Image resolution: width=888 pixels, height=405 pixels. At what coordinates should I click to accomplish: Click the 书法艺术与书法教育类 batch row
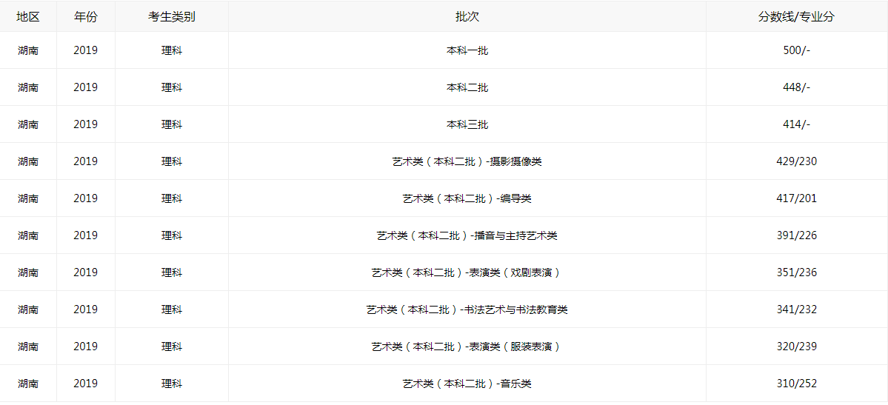(467, 309)
